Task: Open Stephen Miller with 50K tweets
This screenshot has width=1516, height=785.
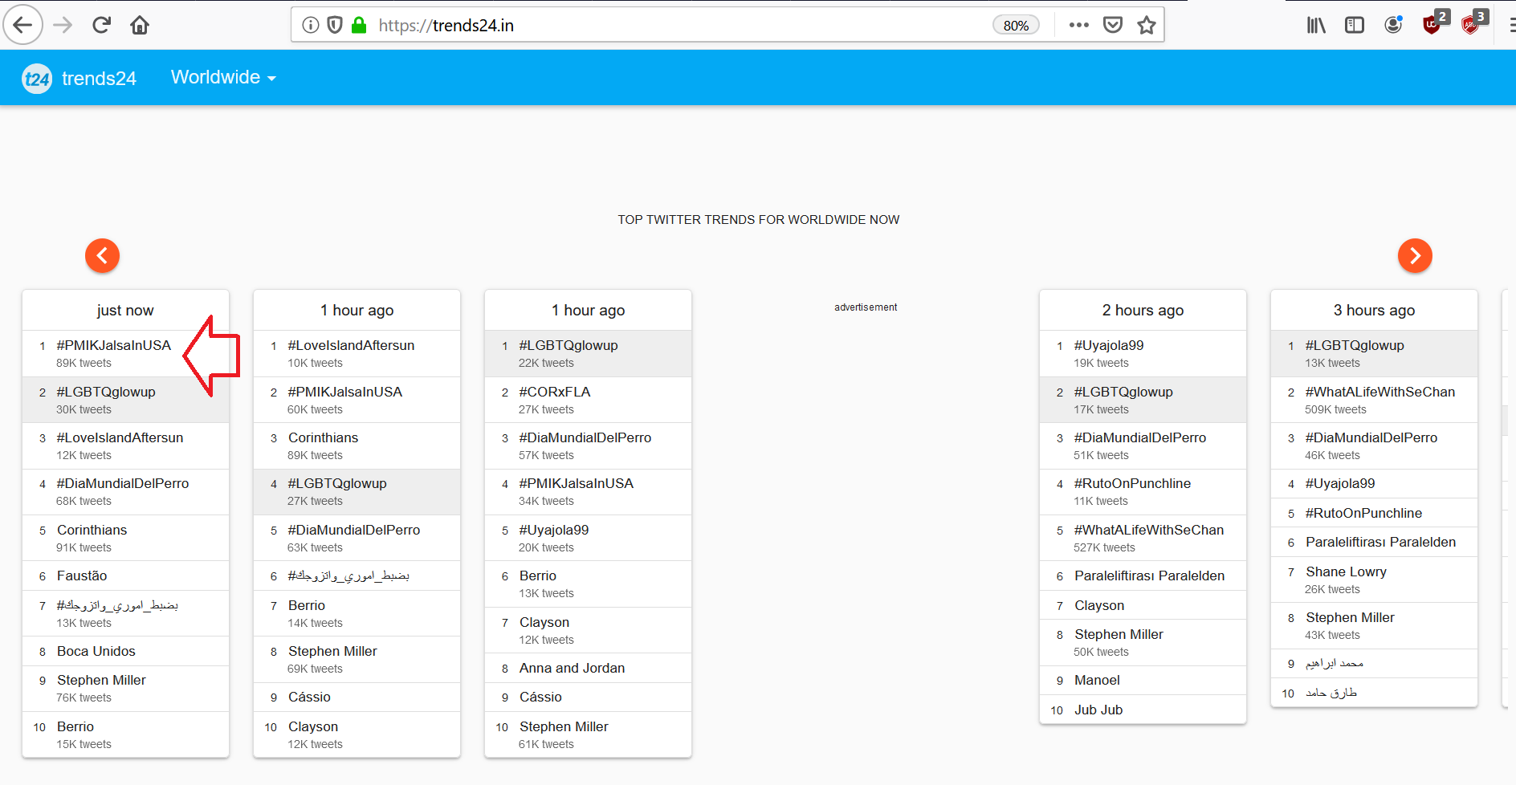Action: pyautogui.click(x=1119, y=634)
